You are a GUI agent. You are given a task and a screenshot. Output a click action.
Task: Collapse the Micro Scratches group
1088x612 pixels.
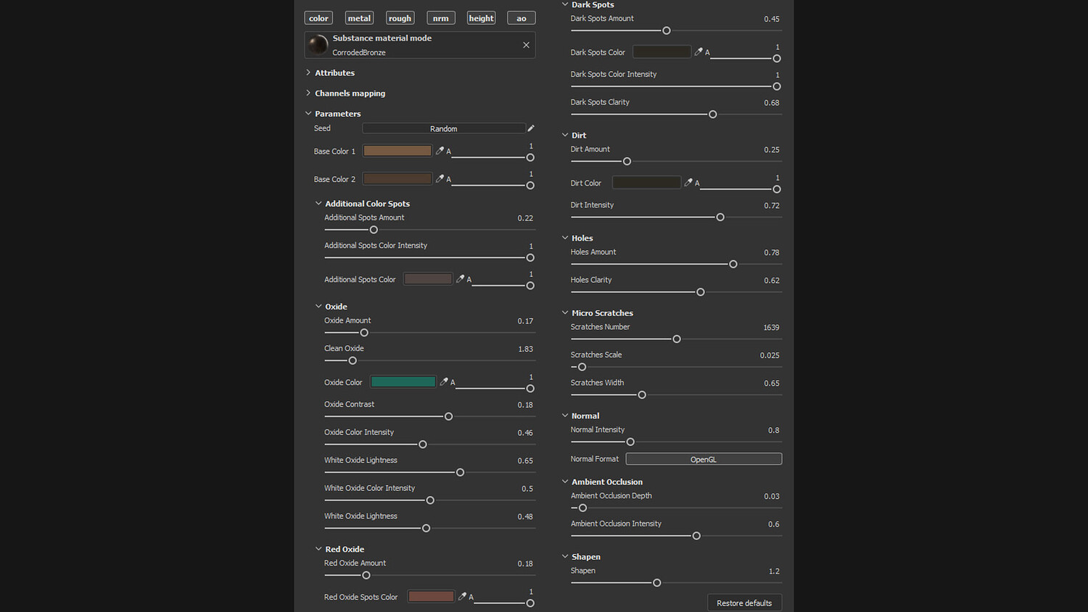(565, 313)
